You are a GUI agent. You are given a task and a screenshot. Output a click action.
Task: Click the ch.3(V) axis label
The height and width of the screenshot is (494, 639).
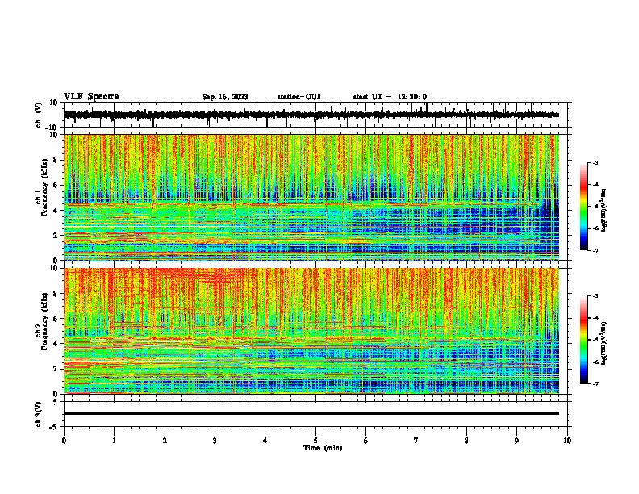[39, 414]
